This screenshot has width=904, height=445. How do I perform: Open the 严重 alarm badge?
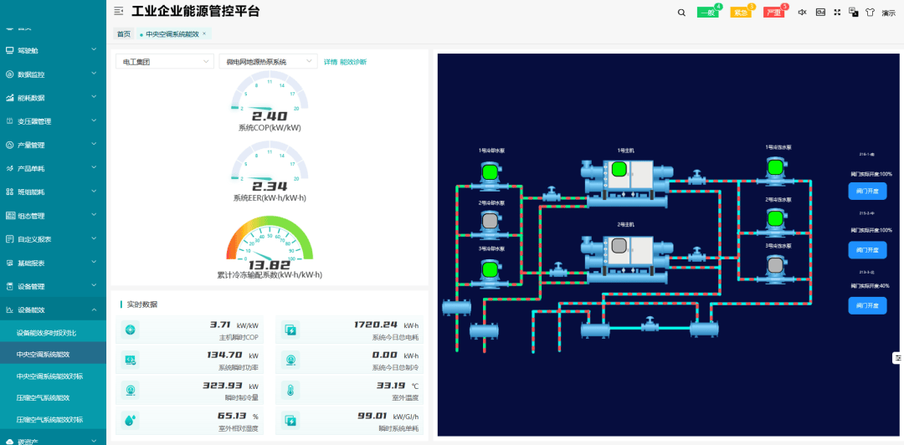773,13
